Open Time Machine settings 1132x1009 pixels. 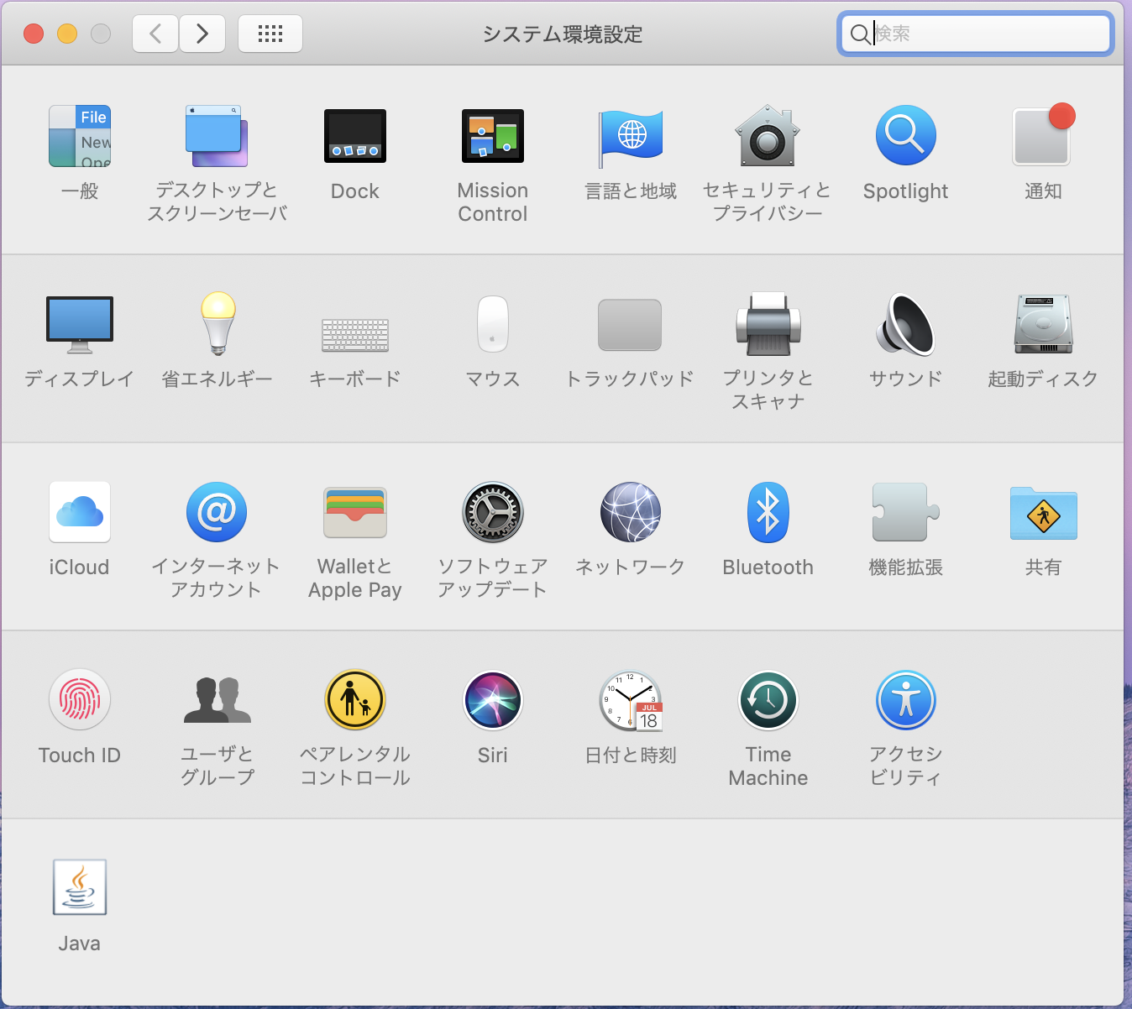click(x=768, y=699)
